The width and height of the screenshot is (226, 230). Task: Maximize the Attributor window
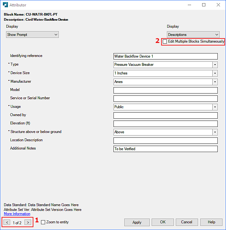point(203,5)
